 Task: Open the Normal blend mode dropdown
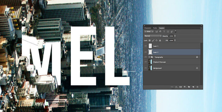[x=153, y=36]
